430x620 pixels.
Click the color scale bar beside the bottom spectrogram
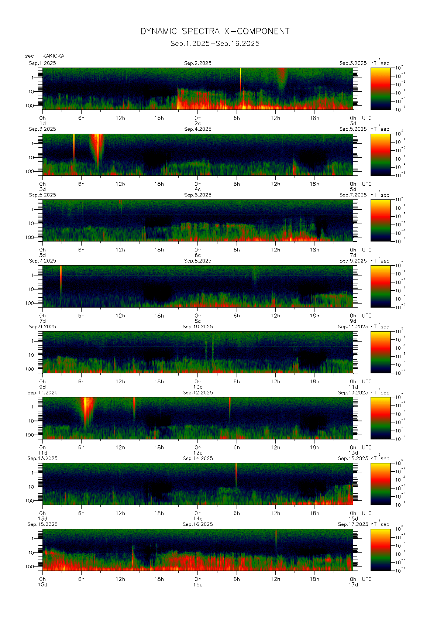[x=380, y=550]
